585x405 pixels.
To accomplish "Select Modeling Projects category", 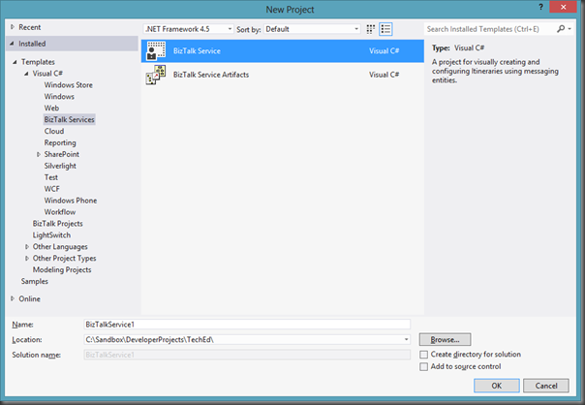I will 62,270.
